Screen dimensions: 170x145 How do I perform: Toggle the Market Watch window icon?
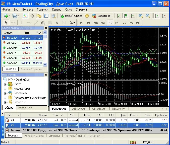pos(25,16)
